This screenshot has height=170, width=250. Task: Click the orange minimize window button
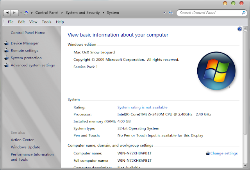tap(225, 3)
